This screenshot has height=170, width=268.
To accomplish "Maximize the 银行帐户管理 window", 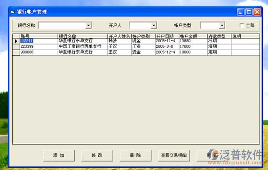I will (x=249, y=12).
